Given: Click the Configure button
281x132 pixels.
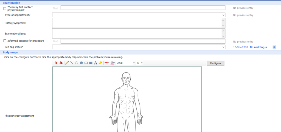Looking at the screenshot, I should pyautogui.click(x=215, y=63).
